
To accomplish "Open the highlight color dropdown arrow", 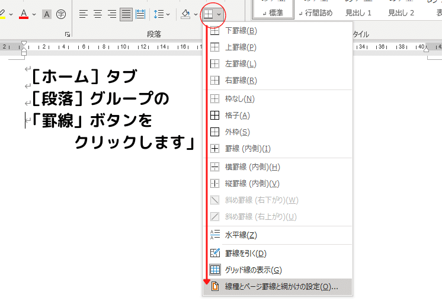I will point(11,14).
